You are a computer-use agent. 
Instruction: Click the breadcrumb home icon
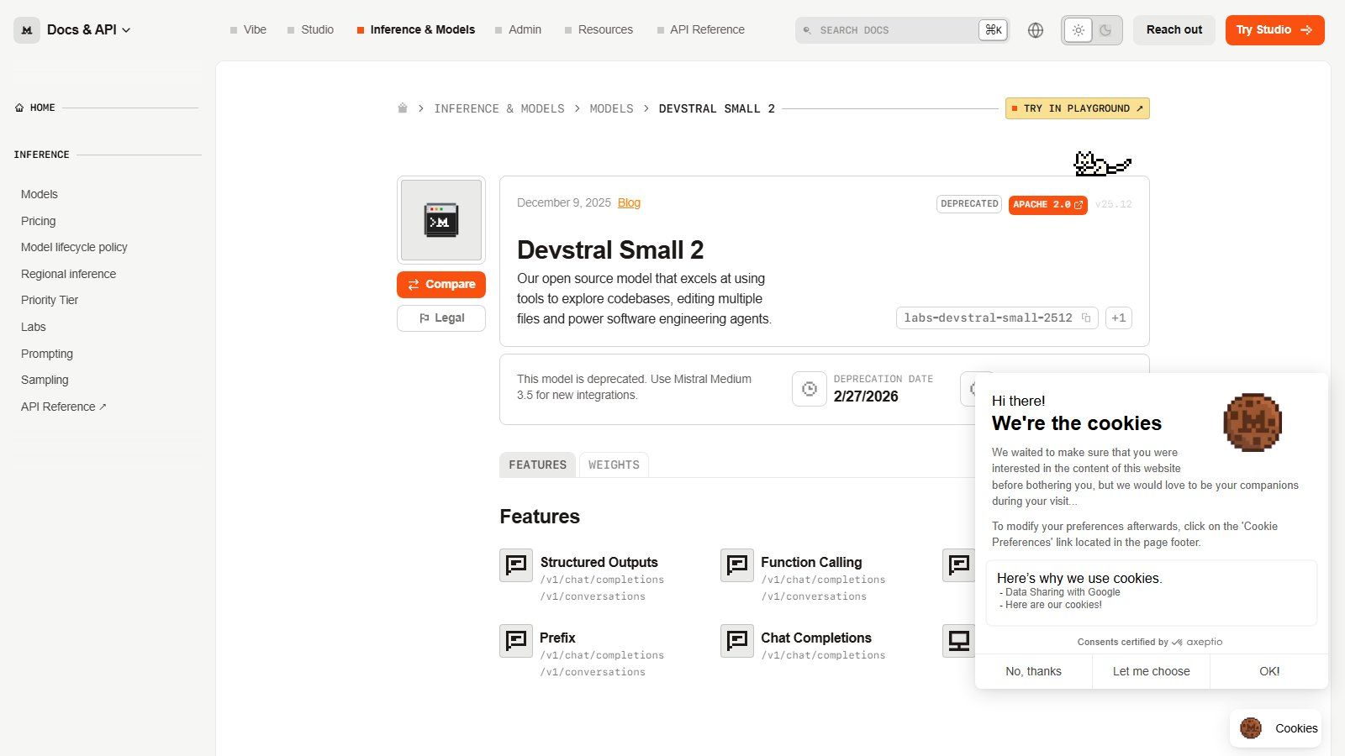pyautogui.click(x=403, y=108)
